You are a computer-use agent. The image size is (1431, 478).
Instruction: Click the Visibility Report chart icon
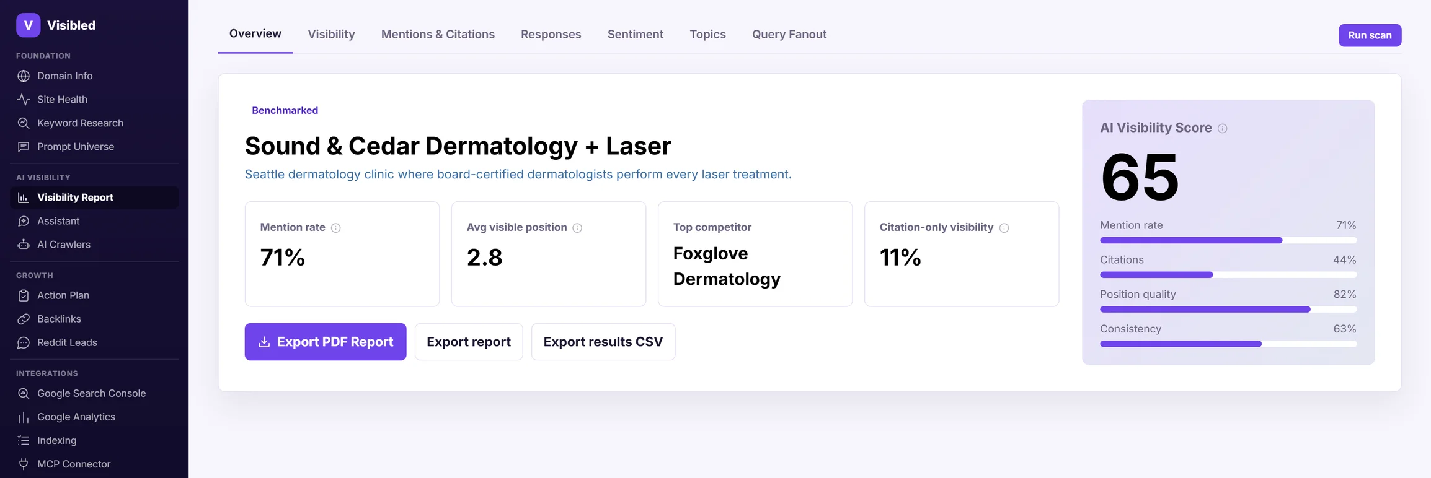tap(24, 198)
